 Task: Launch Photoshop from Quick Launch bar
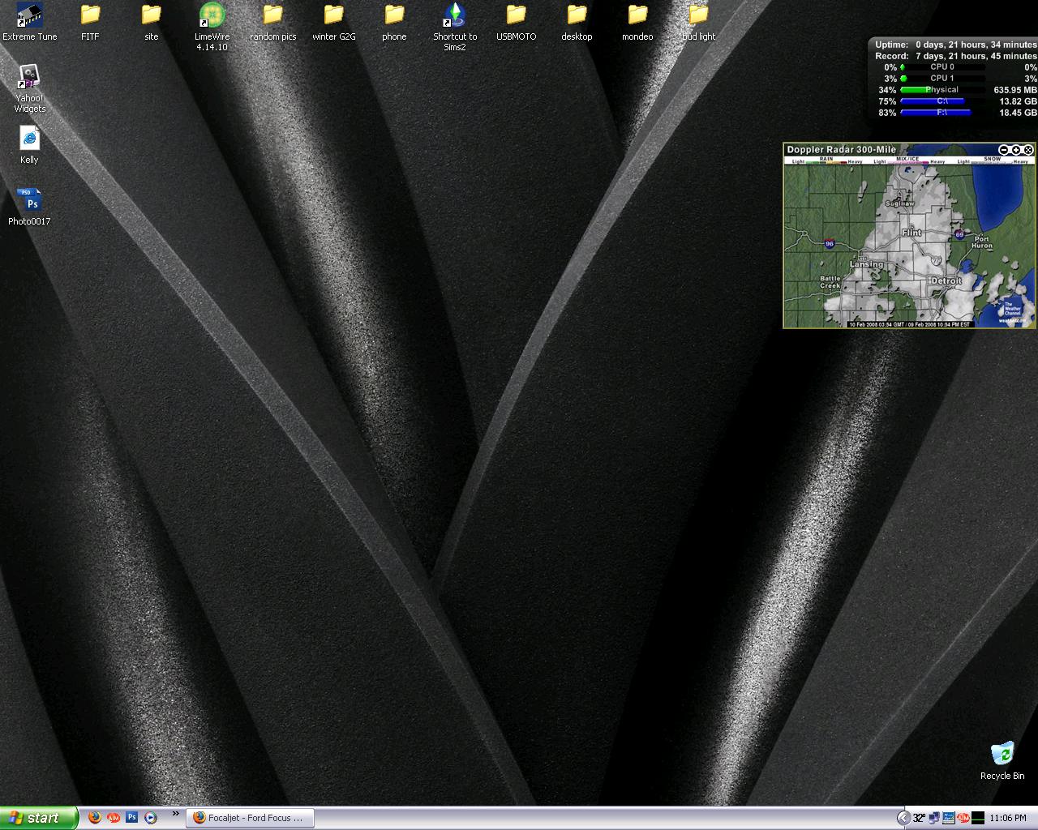[x=132, y=818]
